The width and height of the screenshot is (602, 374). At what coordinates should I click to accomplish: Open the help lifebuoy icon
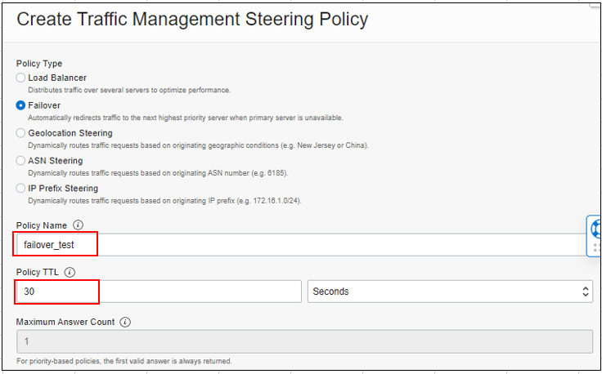(596, 229)
